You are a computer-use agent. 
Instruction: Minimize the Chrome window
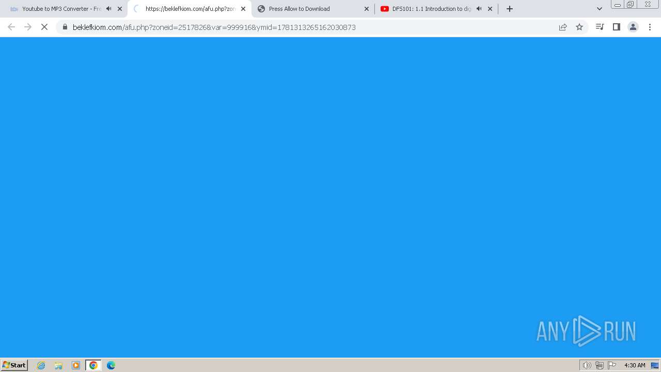[617, 4]
